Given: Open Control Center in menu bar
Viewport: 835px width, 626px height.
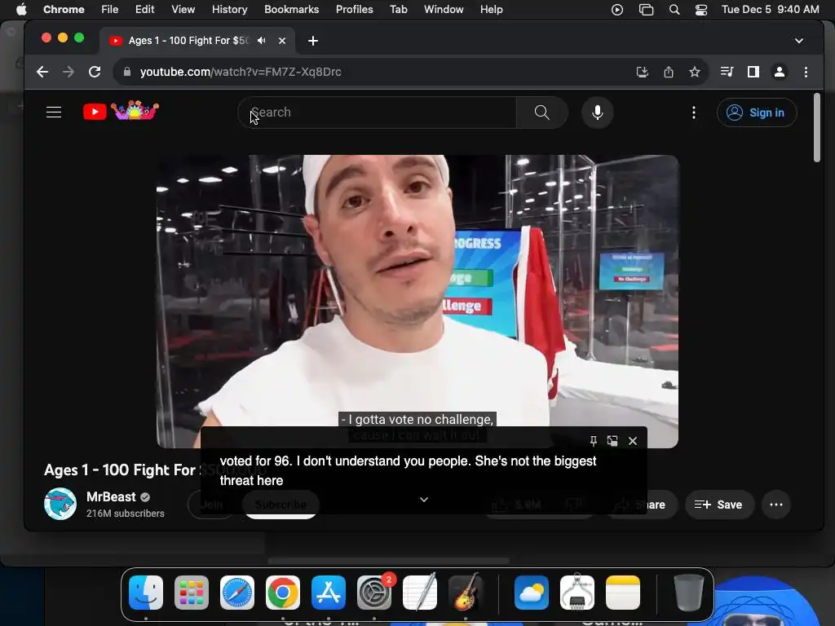Looking at the screenshot, I should (701, 9).
